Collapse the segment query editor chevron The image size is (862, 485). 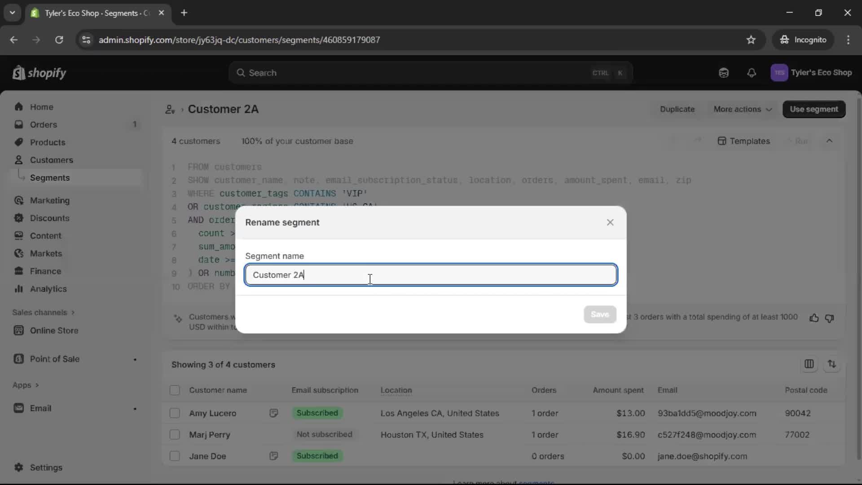[829, 141]
